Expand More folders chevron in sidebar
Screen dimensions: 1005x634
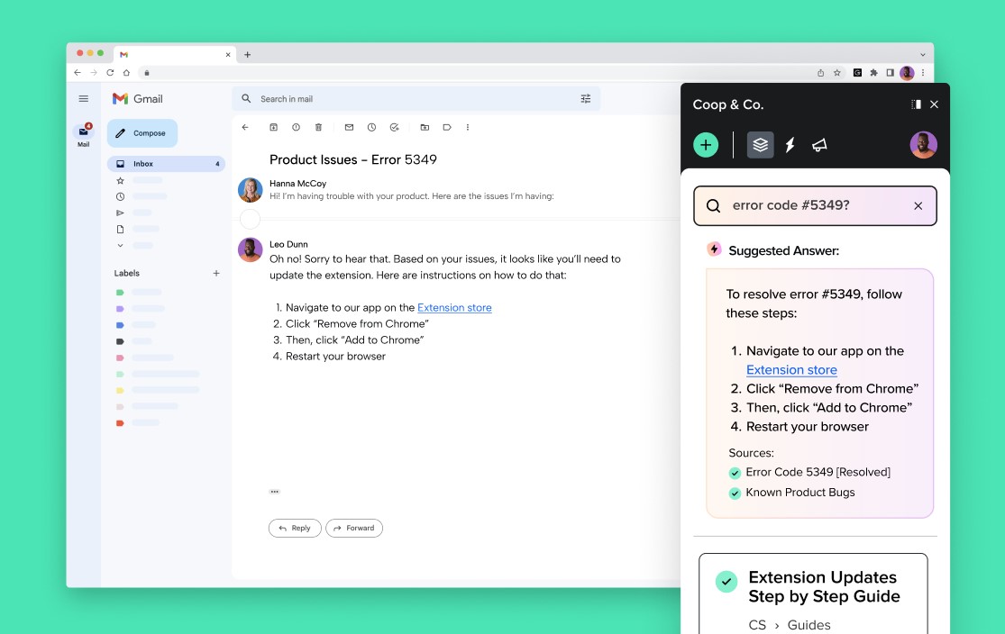pyautogui.click(x=120, y=245)
